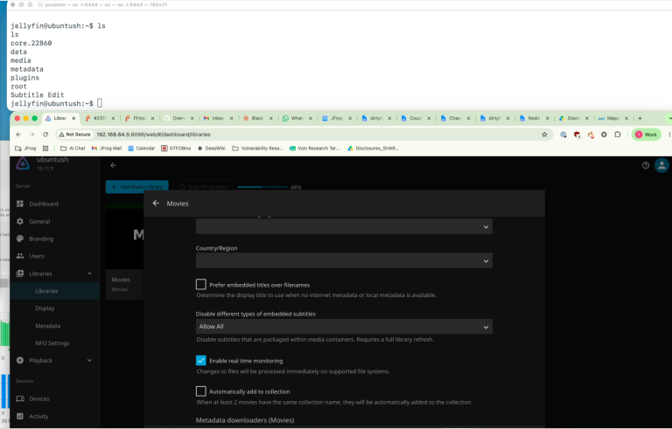Select NFO Settings in sidebar

52,343
